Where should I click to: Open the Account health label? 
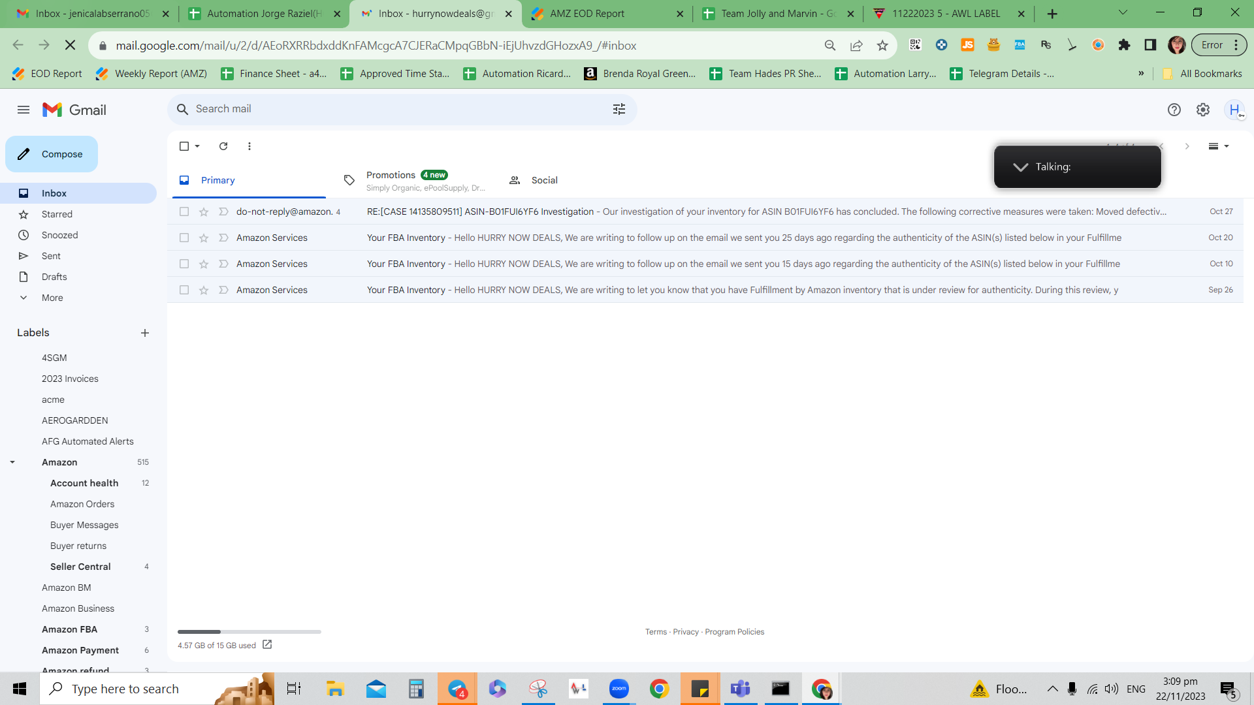coord(84,483)
